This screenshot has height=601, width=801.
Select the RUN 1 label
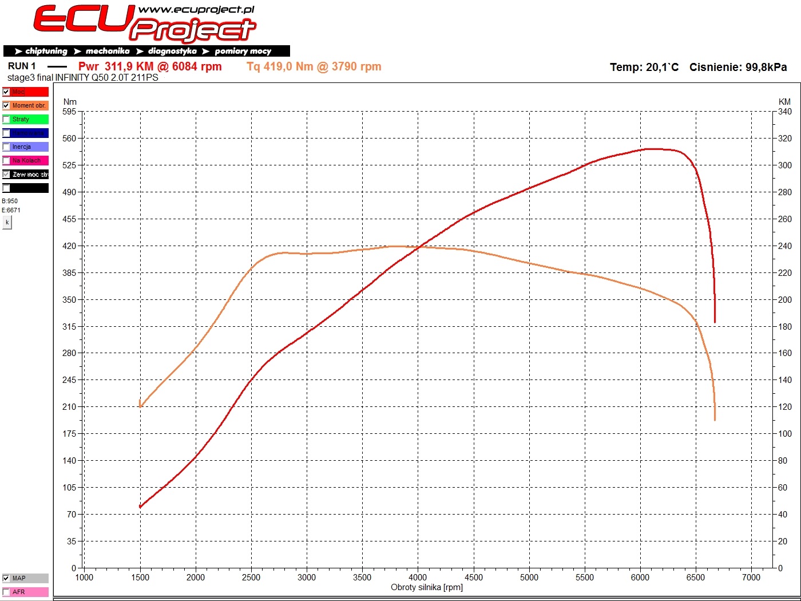[22, 66]
